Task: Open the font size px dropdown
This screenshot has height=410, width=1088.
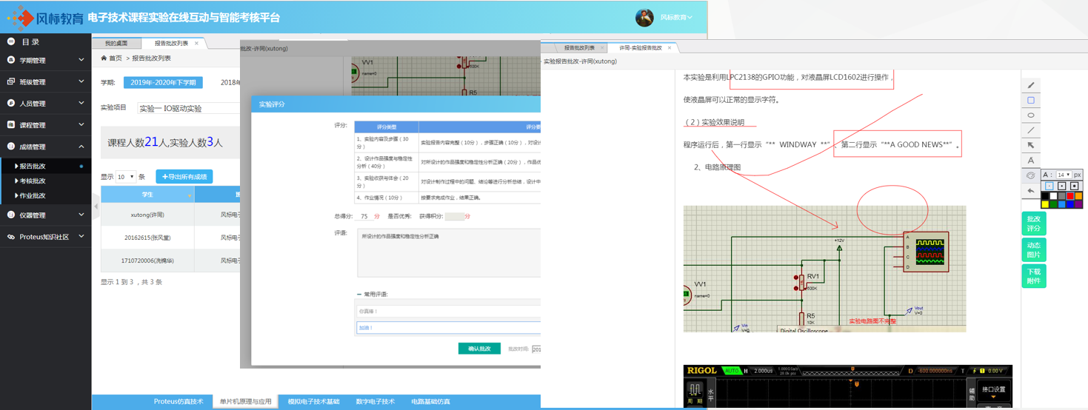Action: point(1064,175)
